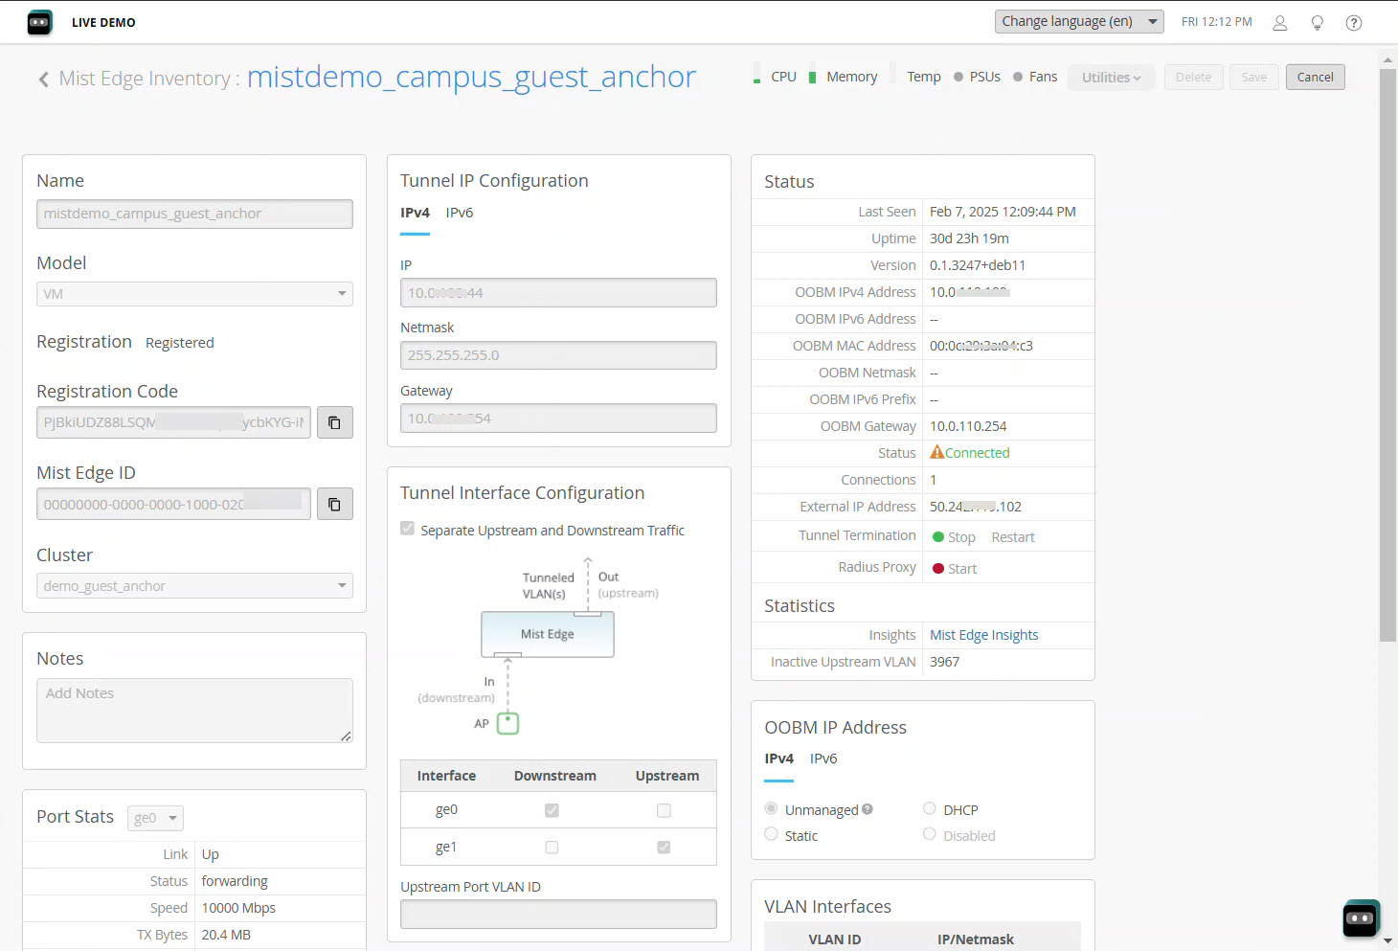Go back using the Mist Edge Inventory arrow

(x=44, y=79)
